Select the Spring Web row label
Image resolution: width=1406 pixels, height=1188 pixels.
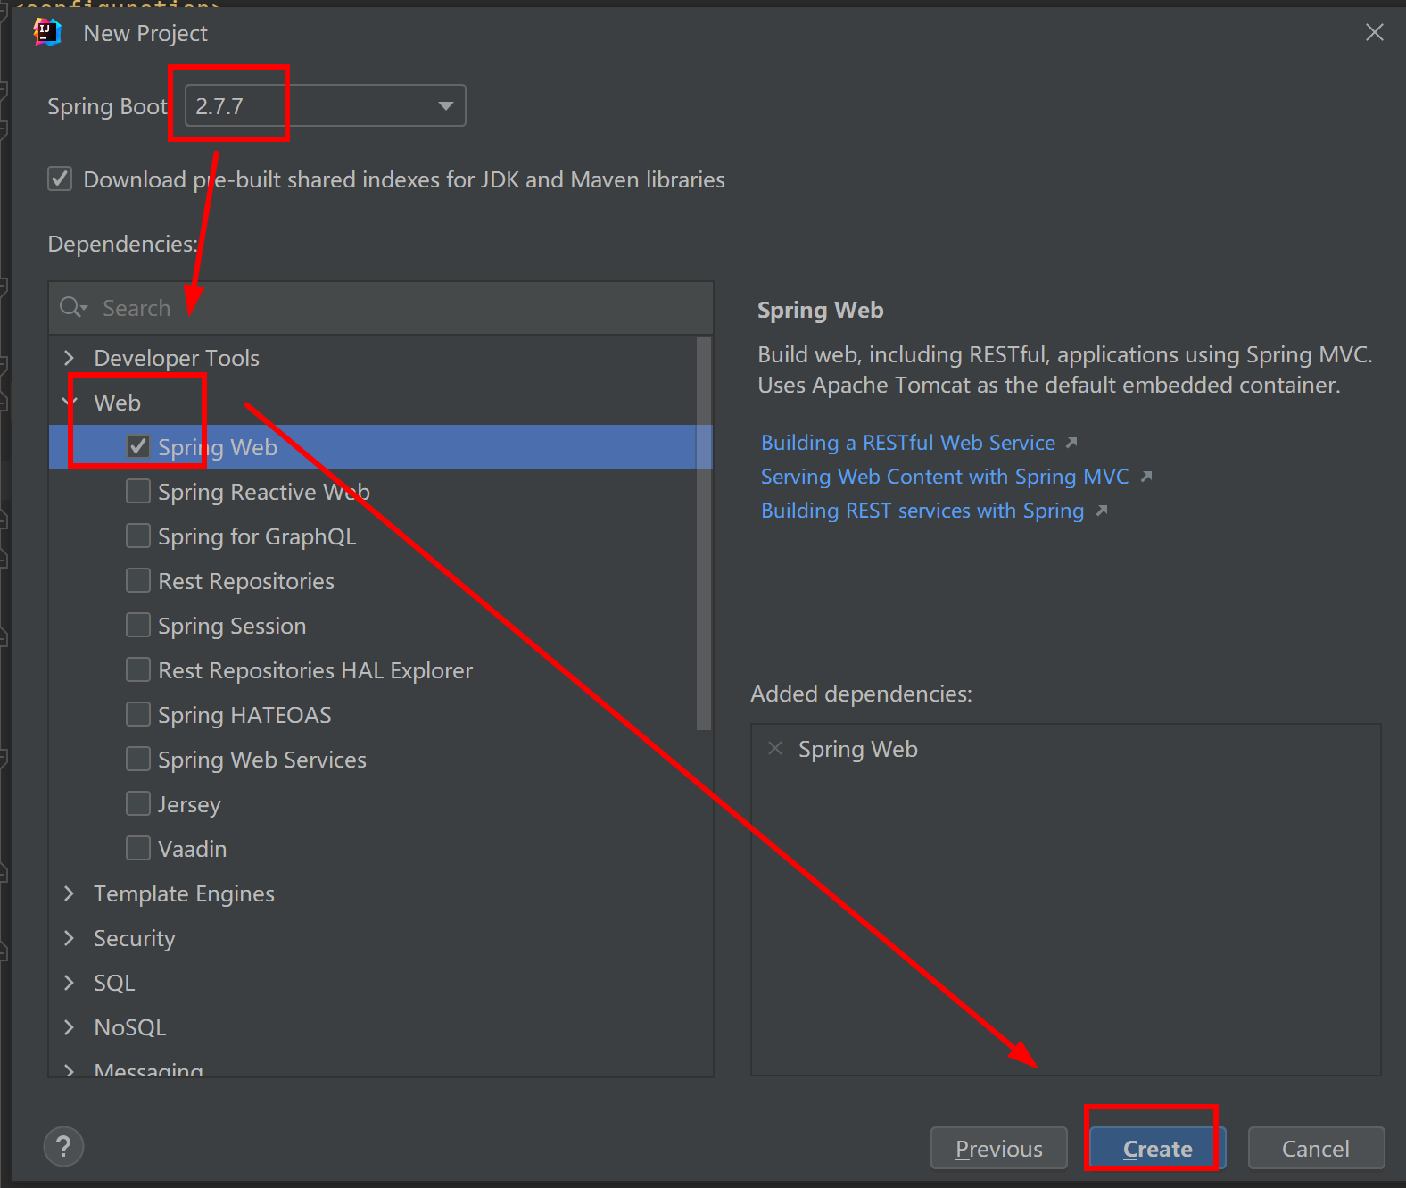pyautogui.click(x=218, y=447)
